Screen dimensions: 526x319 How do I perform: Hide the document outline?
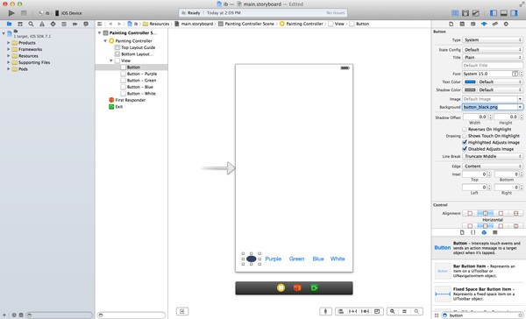182,311
